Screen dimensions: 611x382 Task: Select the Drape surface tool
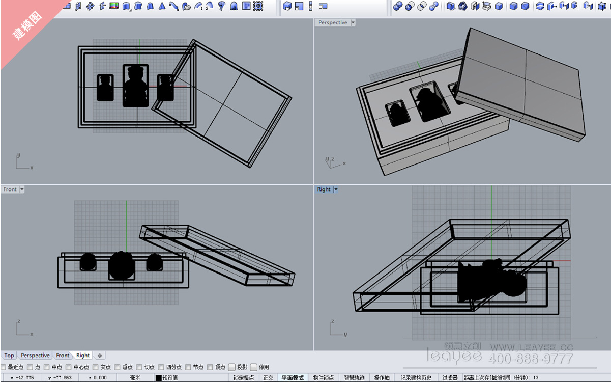point(234,6)
